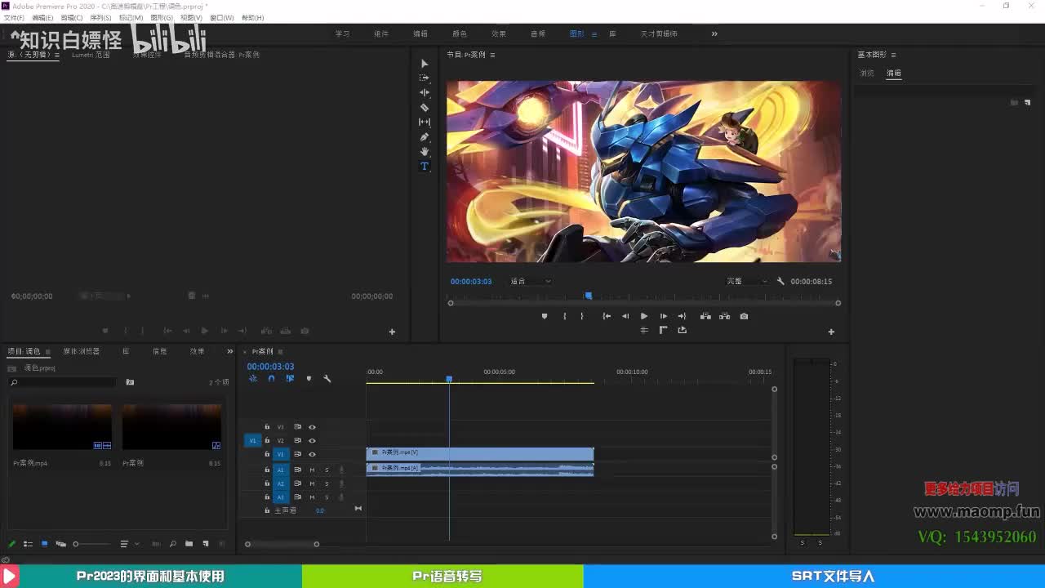Choose the Type (T) tool
Screen dimensions: 1045x588
[x=424, y=167]
